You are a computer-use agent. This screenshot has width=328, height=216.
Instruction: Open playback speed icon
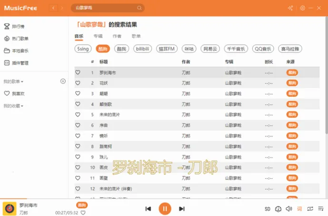coord(278,209)
